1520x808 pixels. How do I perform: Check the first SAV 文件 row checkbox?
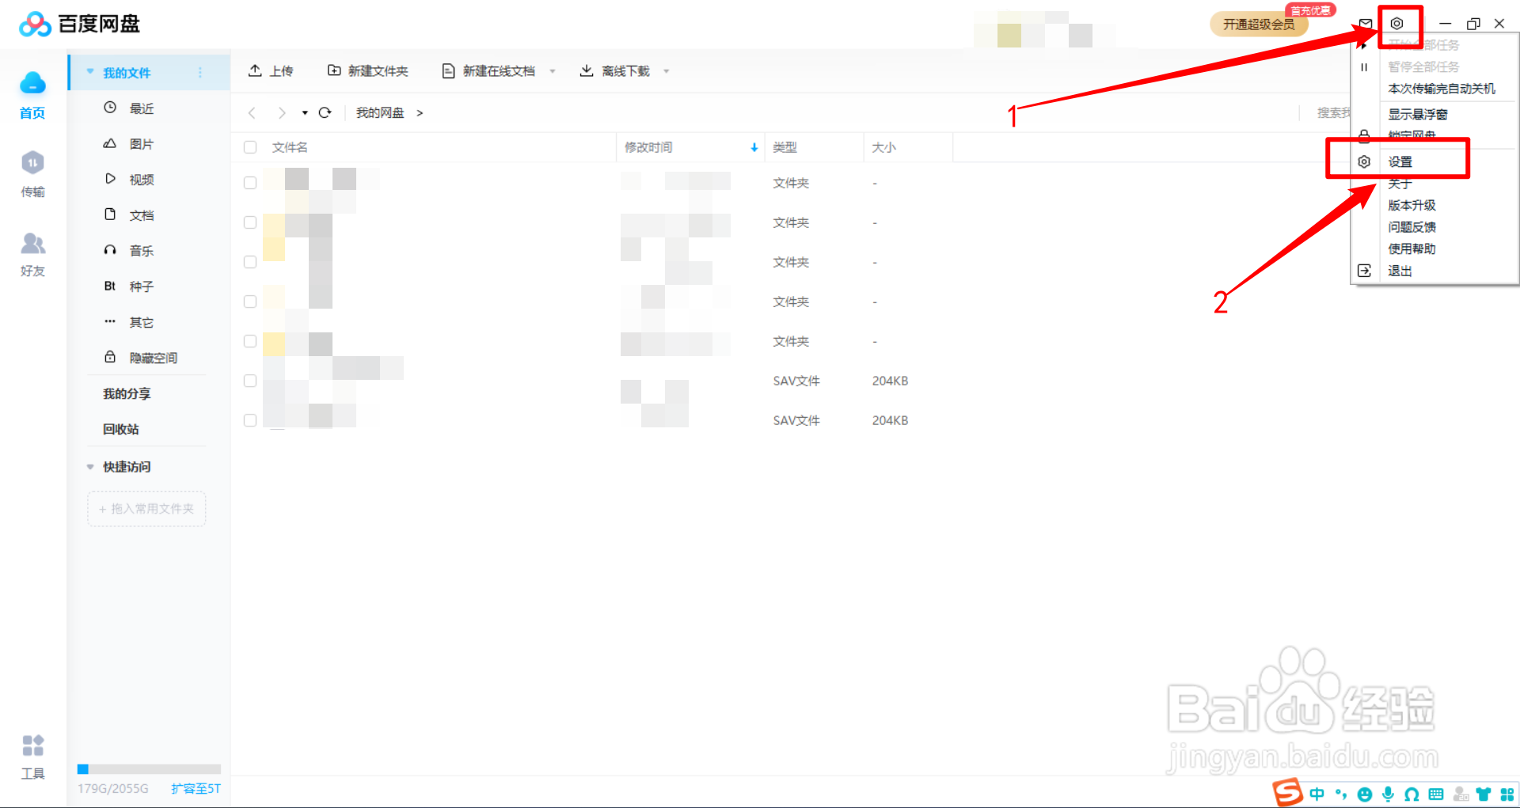click(x=249, y=381)
